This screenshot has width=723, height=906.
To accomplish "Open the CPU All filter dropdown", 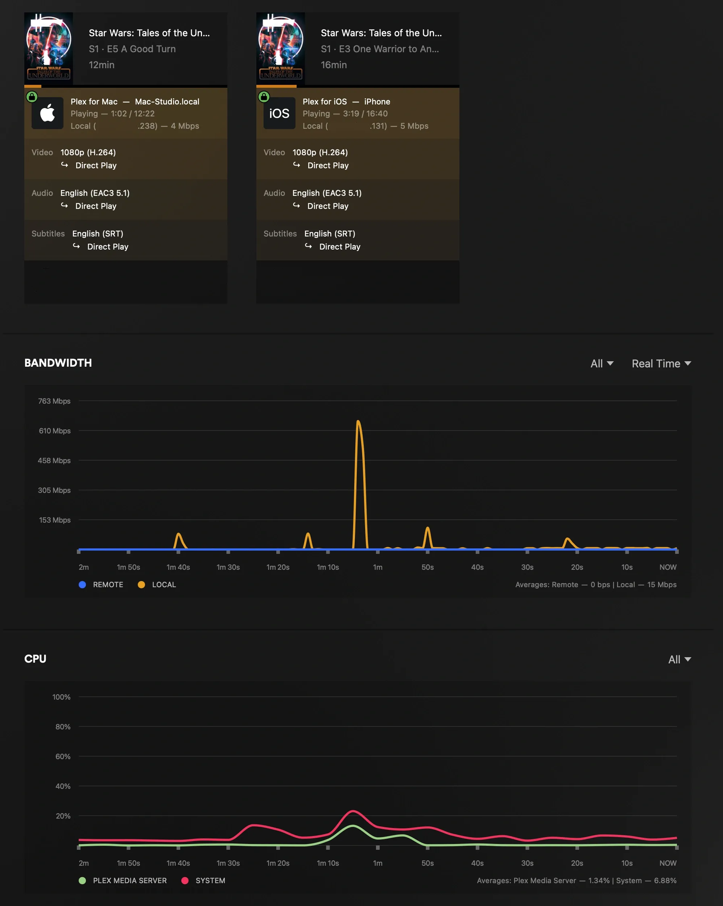I will (679, 659).
